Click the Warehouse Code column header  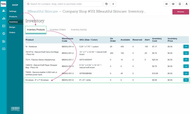(68, 40)
